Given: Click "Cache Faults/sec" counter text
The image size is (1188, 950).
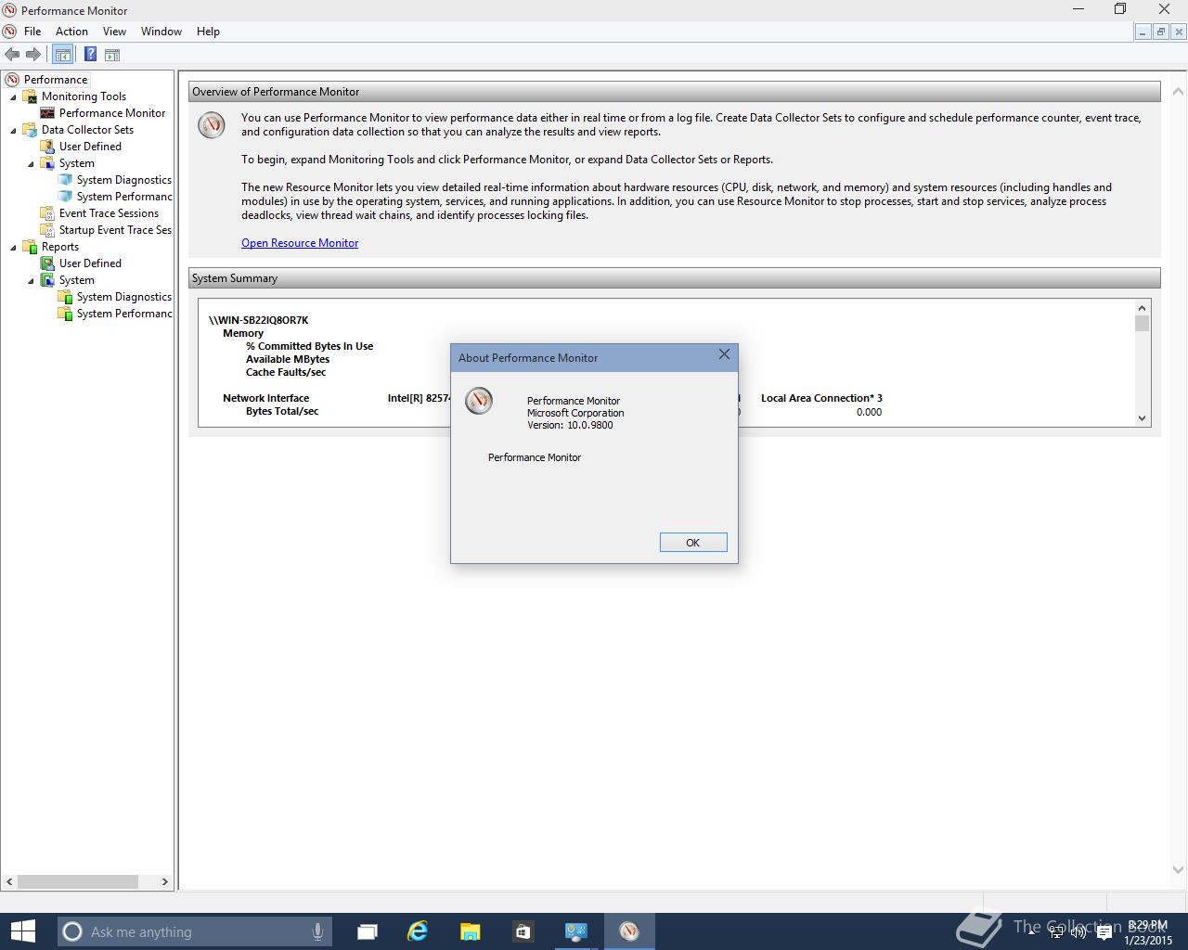Looking at the screenshot, I should coord(286,372).
